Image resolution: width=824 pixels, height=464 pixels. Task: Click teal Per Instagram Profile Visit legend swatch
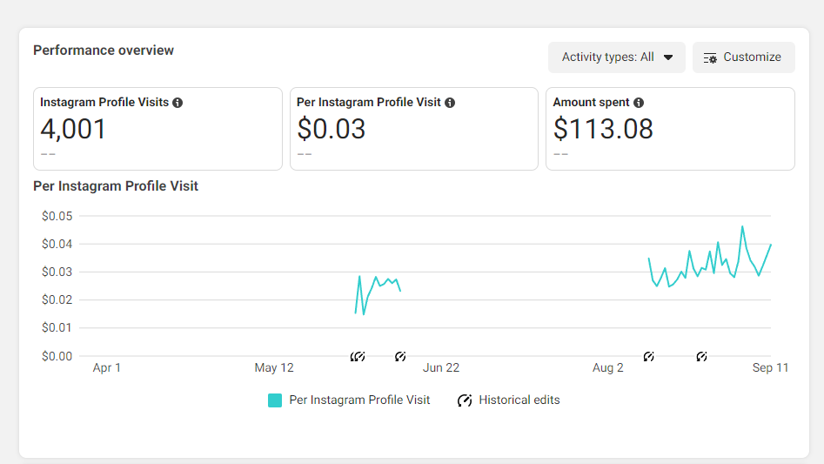[x=275, y=400]
